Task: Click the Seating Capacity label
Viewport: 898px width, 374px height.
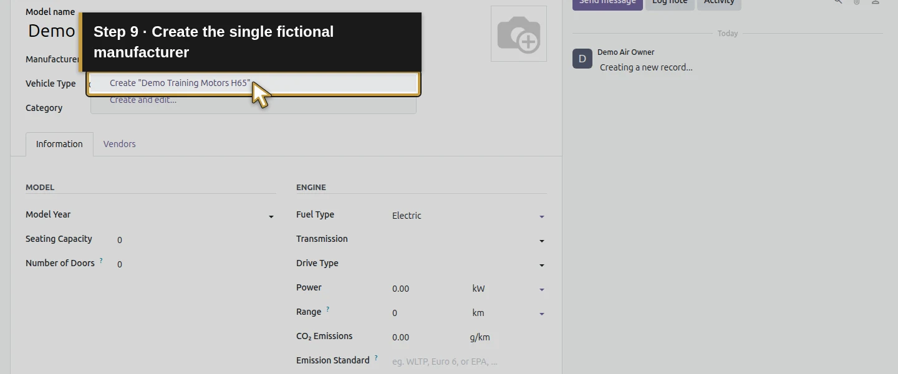Action: 59,239
